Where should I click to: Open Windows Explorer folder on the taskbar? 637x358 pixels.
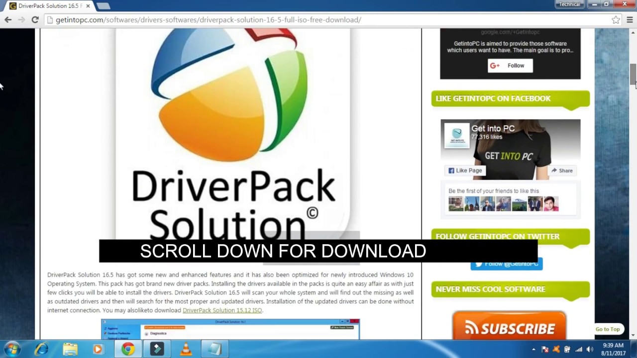click(70, 349)
